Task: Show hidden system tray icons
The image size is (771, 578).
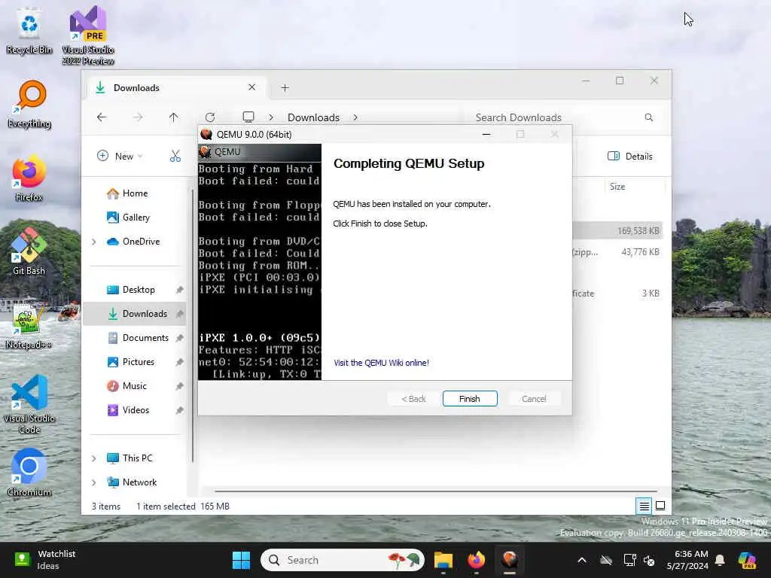Action: (x=582, y=560)
